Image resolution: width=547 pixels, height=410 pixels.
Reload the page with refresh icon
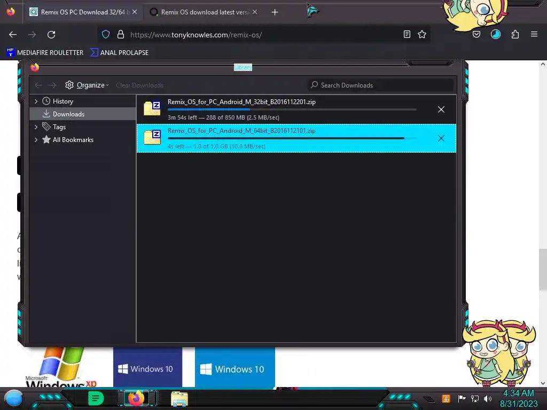pos(51,35)
